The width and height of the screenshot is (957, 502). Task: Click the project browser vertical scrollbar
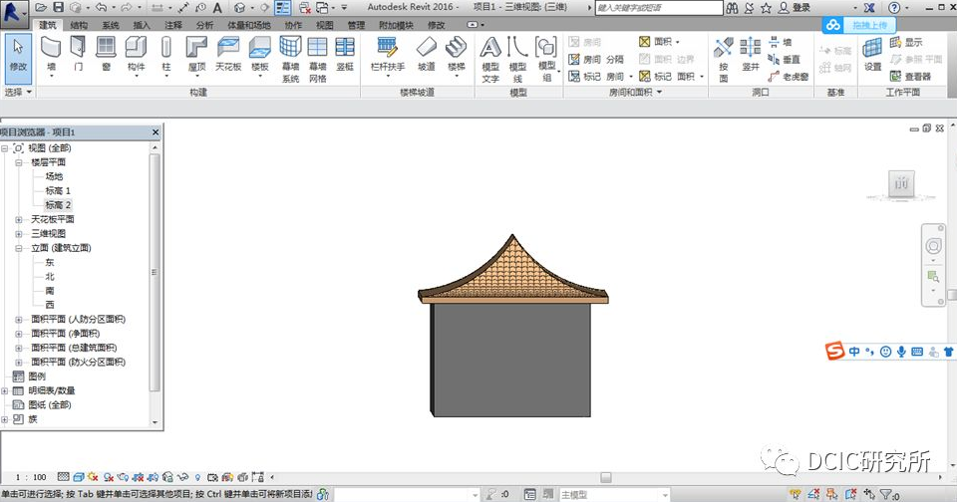click(x=155, y=269)
